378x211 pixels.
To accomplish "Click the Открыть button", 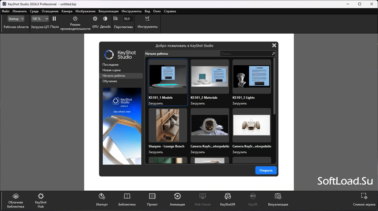I will pyautogui.click(x=266, y=170).
